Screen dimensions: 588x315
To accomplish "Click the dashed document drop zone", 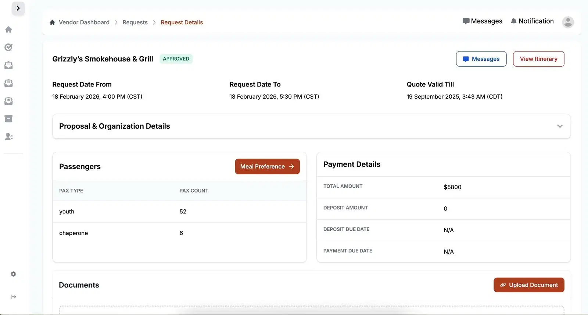I will [x=311, y=310].
